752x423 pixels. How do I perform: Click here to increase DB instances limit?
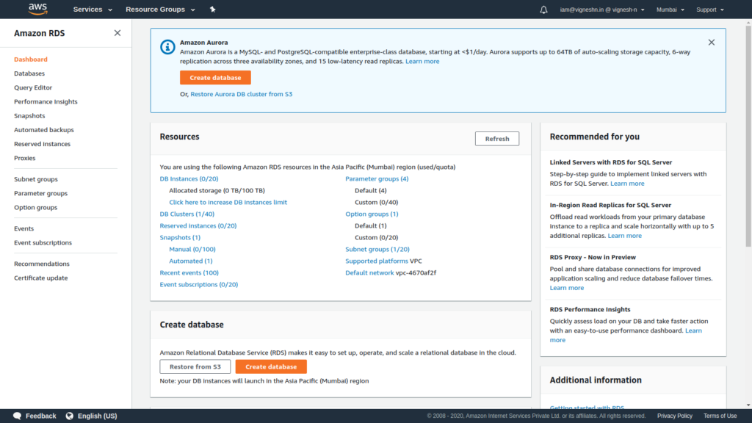click(x=228, y=203)
